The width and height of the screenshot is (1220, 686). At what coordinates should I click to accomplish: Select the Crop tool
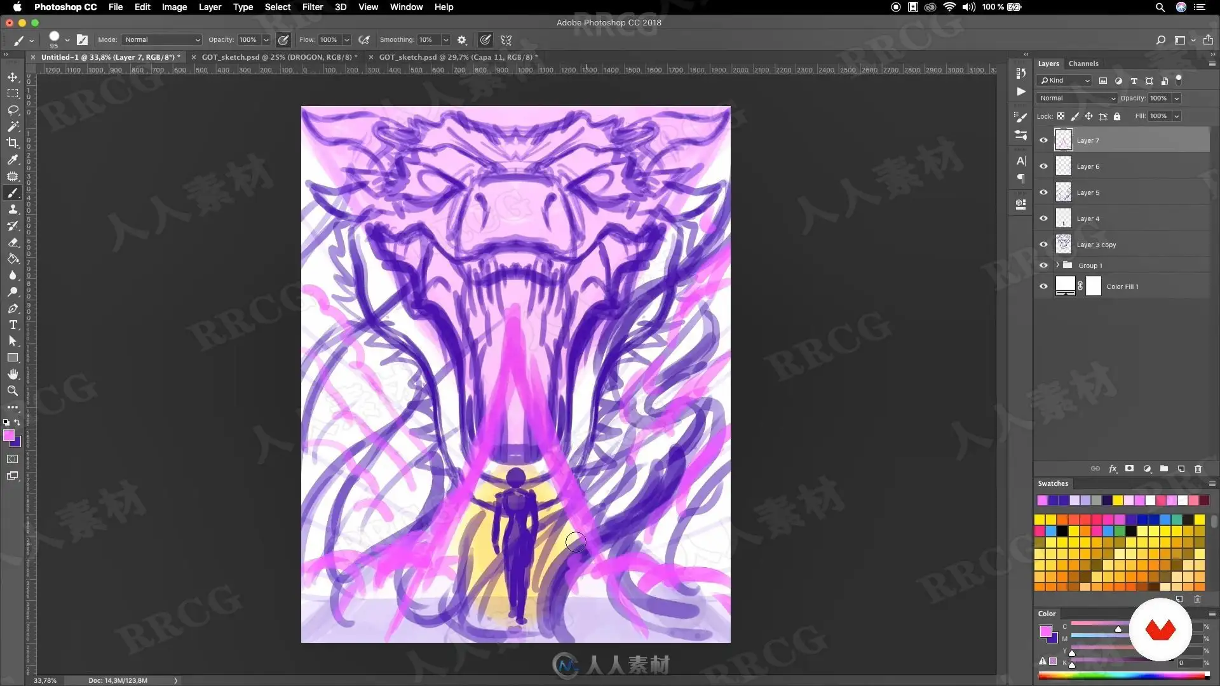13,143
